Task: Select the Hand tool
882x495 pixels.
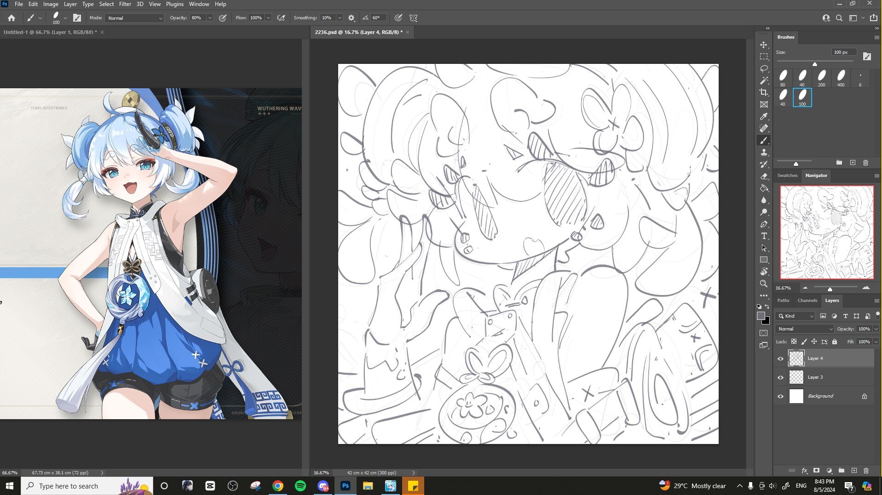Action: pyautogui.click(x=764, y=272)
